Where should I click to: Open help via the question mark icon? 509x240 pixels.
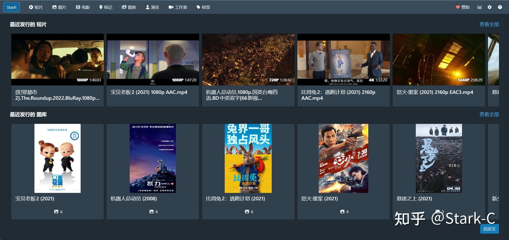tap(499, 7)
